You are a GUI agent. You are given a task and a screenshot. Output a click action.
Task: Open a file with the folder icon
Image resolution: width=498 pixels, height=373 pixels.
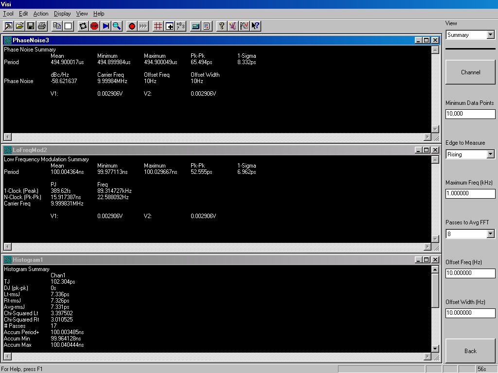19,26
